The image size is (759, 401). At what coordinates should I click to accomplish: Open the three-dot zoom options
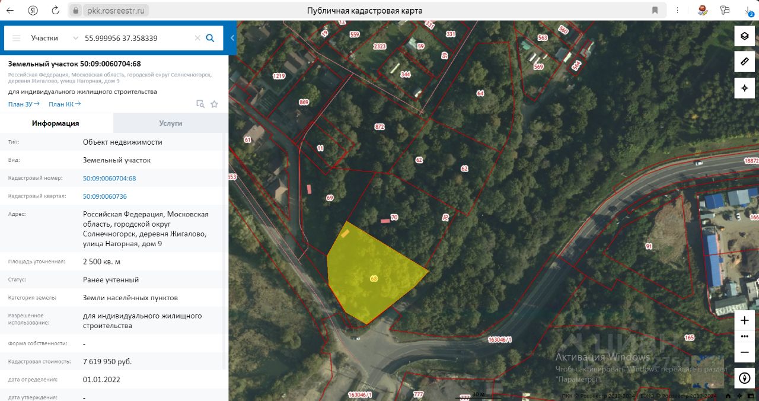click(745, 336)
